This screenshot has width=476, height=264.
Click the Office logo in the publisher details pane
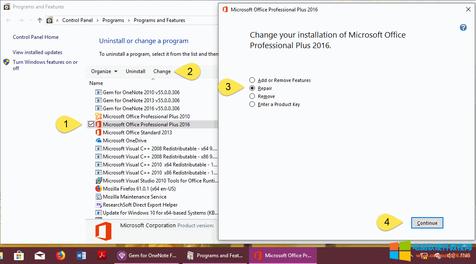[103, 230]
